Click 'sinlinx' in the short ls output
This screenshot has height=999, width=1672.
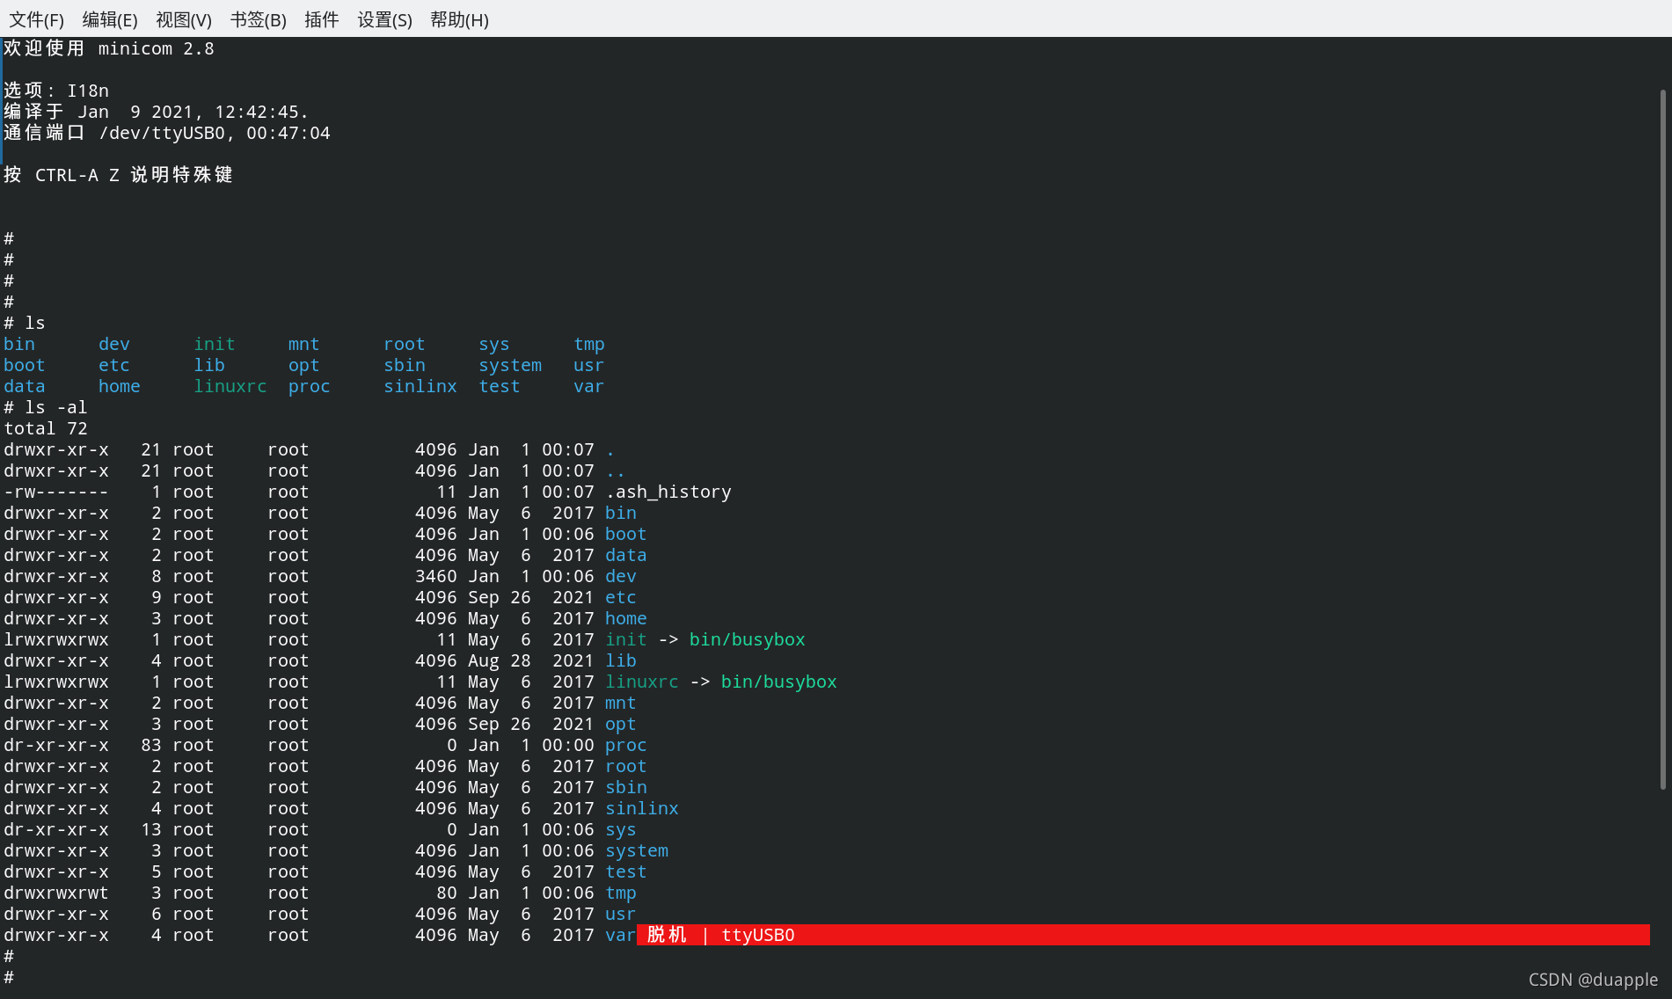pos(420,386)
